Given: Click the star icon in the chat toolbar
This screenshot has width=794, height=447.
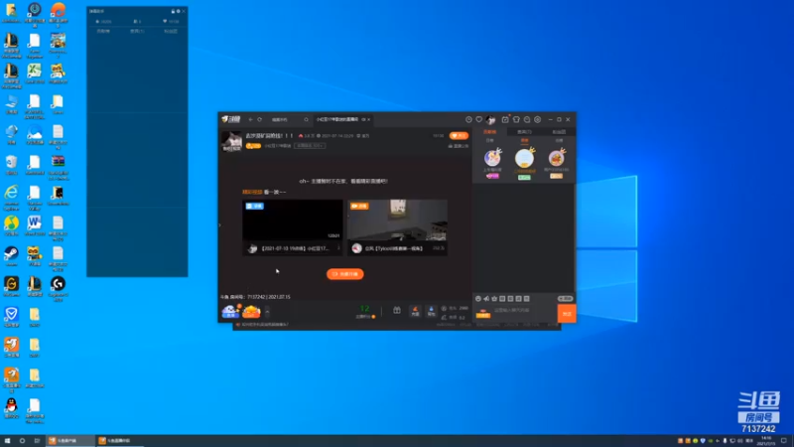Looking at the screenshot, I should 494,299.
